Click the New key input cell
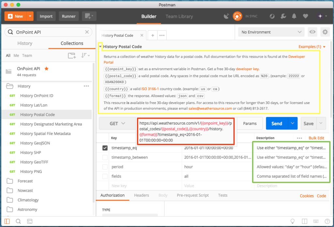This screenshot has height=227, width=334. click(x=145, y=186)
